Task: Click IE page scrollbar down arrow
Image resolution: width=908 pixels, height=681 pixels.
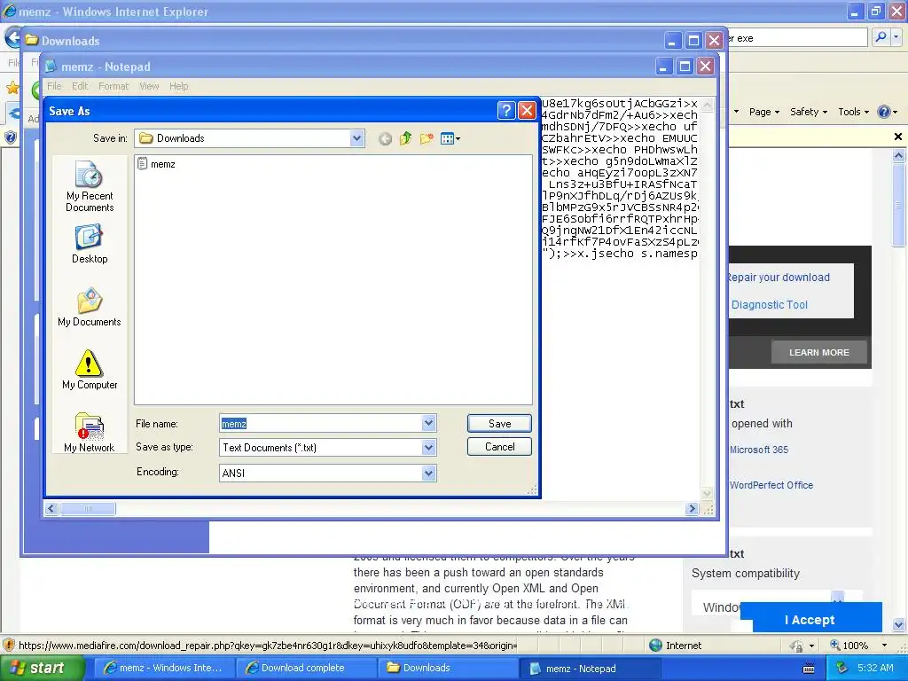Action: pos(899,625)
